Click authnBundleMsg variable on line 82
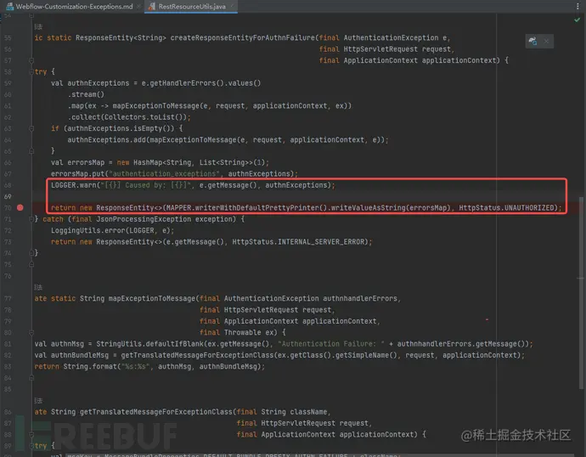 [80, 355]
